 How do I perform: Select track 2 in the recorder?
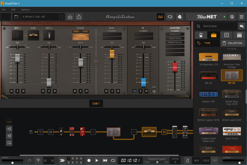pos(73,159)
